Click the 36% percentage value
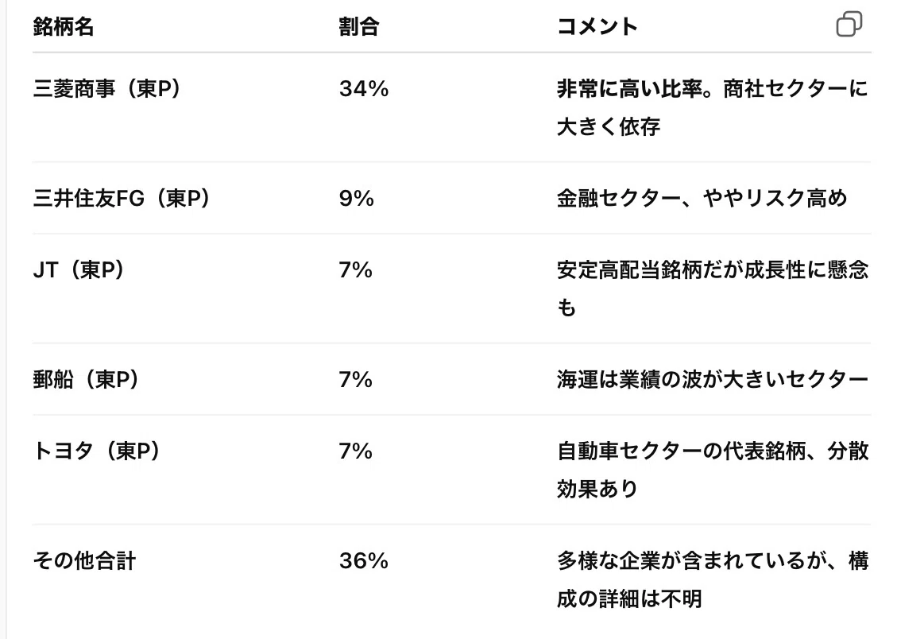 pos(364,561)
